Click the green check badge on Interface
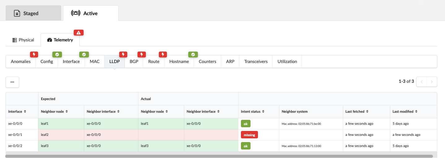This screenshot has height=164, width=445. click(x=84, y=55)
